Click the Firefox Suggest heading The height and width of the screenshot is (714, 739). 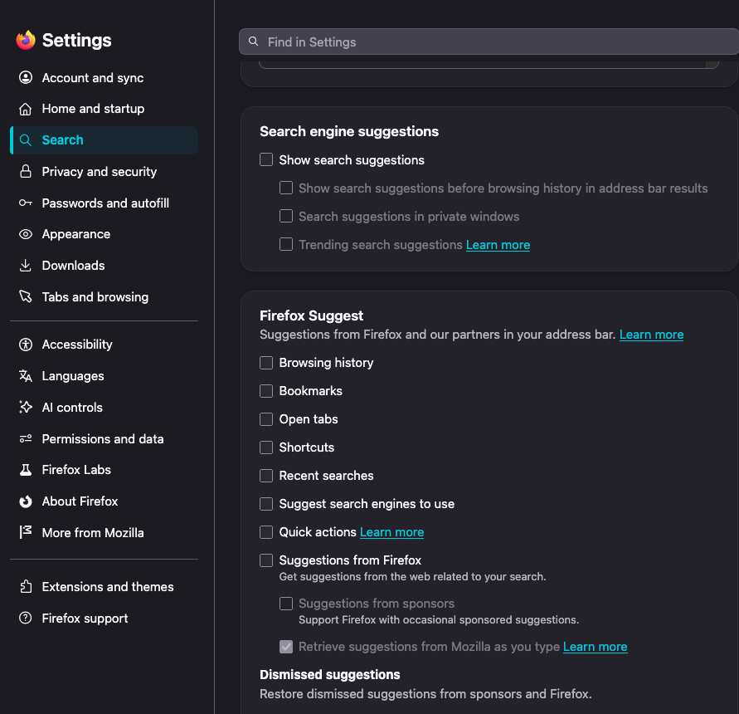[x=312, y=315]
